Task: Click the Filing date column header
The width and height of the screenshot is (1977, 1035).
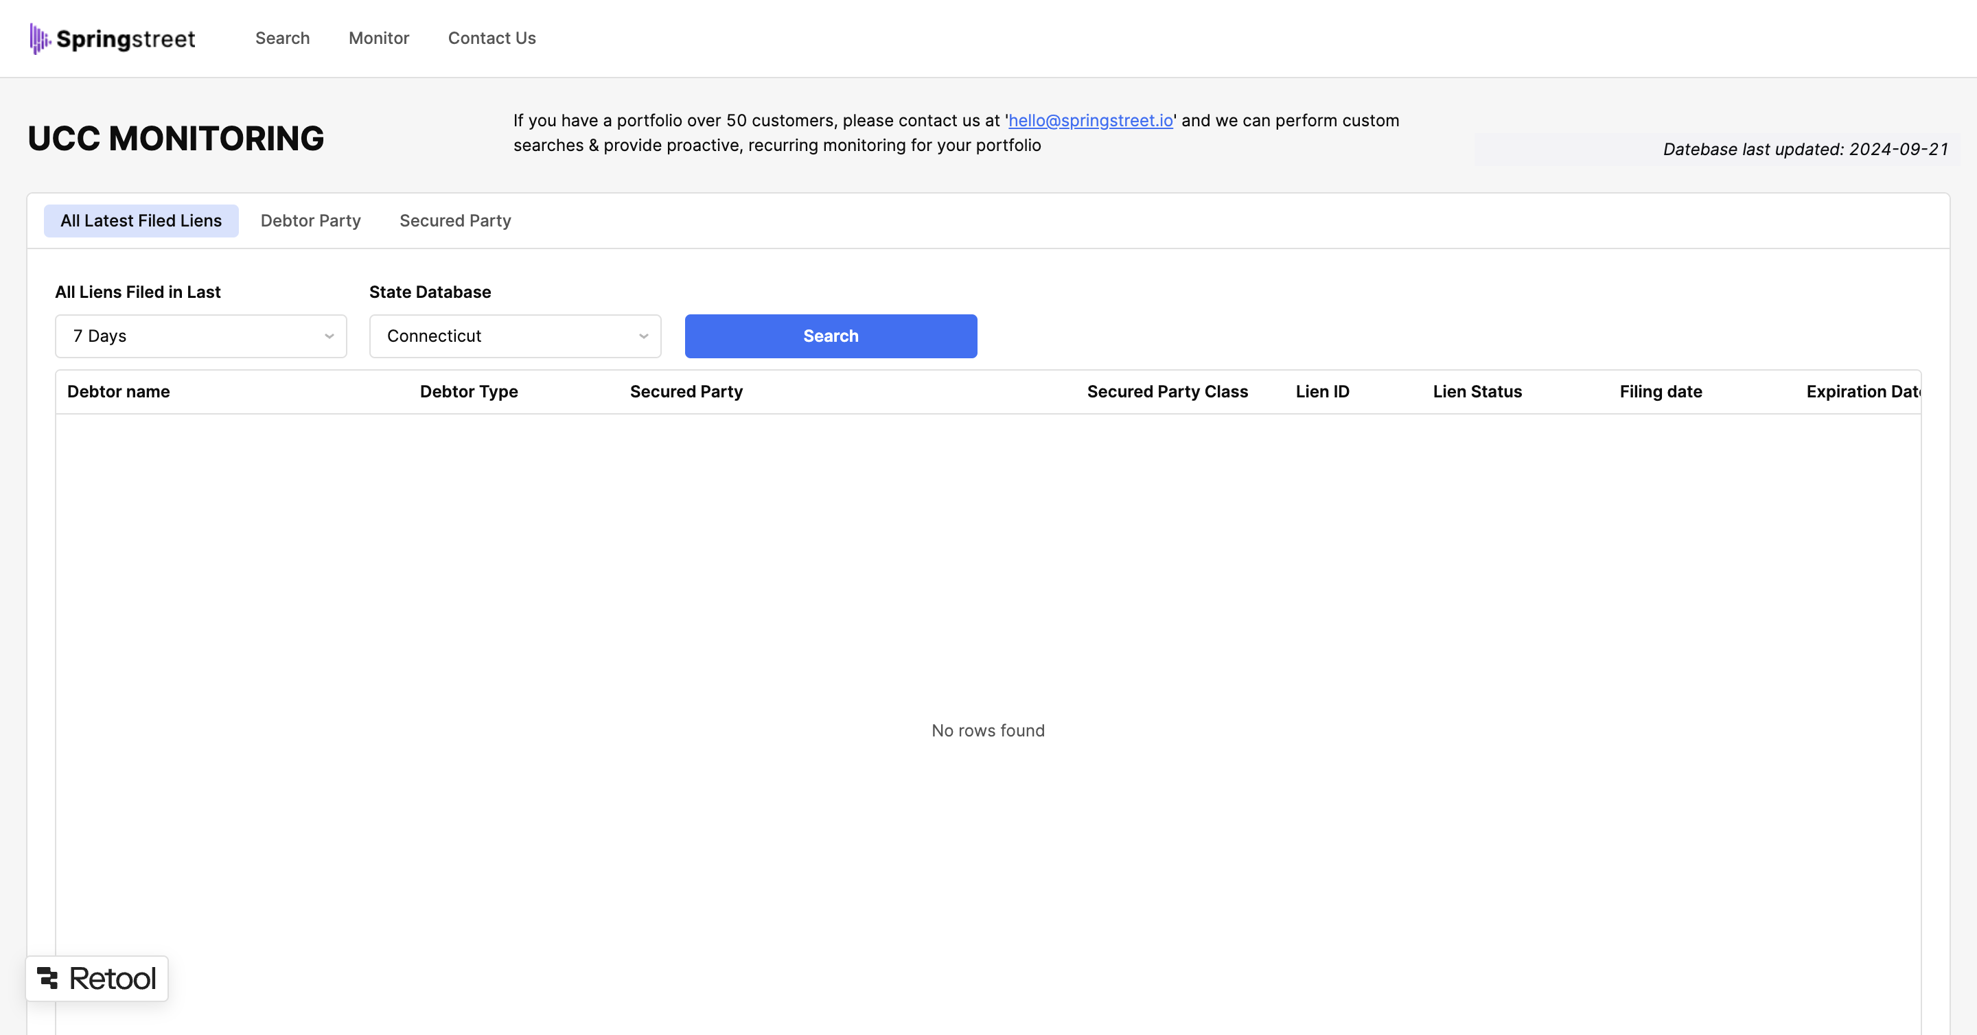Action: click(1661, 391)
